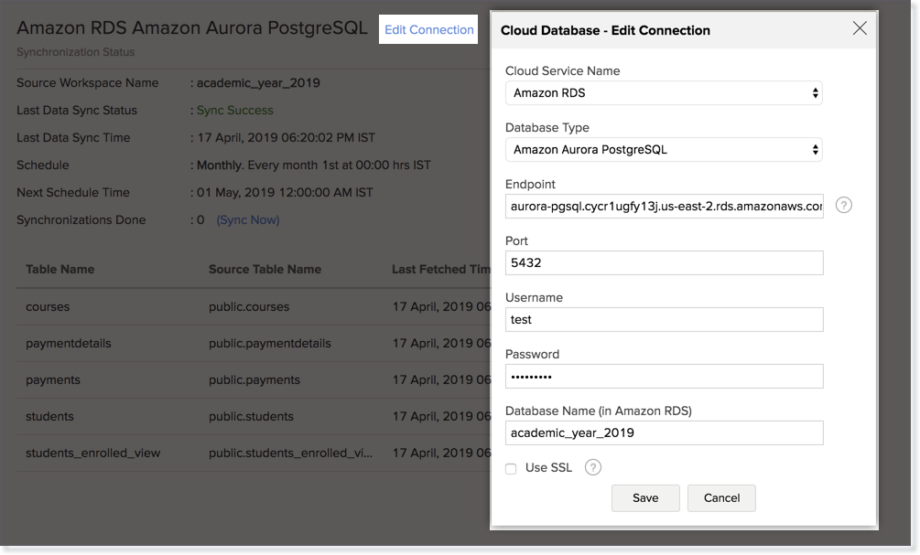Trigger the Sync Now link

click(x=248, y=220)
